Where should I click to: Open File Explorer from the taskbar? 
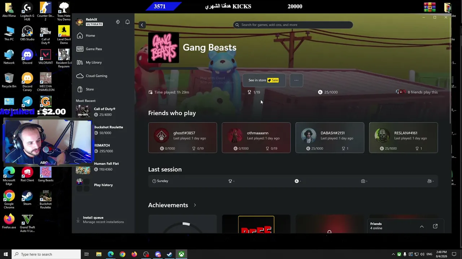click(x=99, y=254)
